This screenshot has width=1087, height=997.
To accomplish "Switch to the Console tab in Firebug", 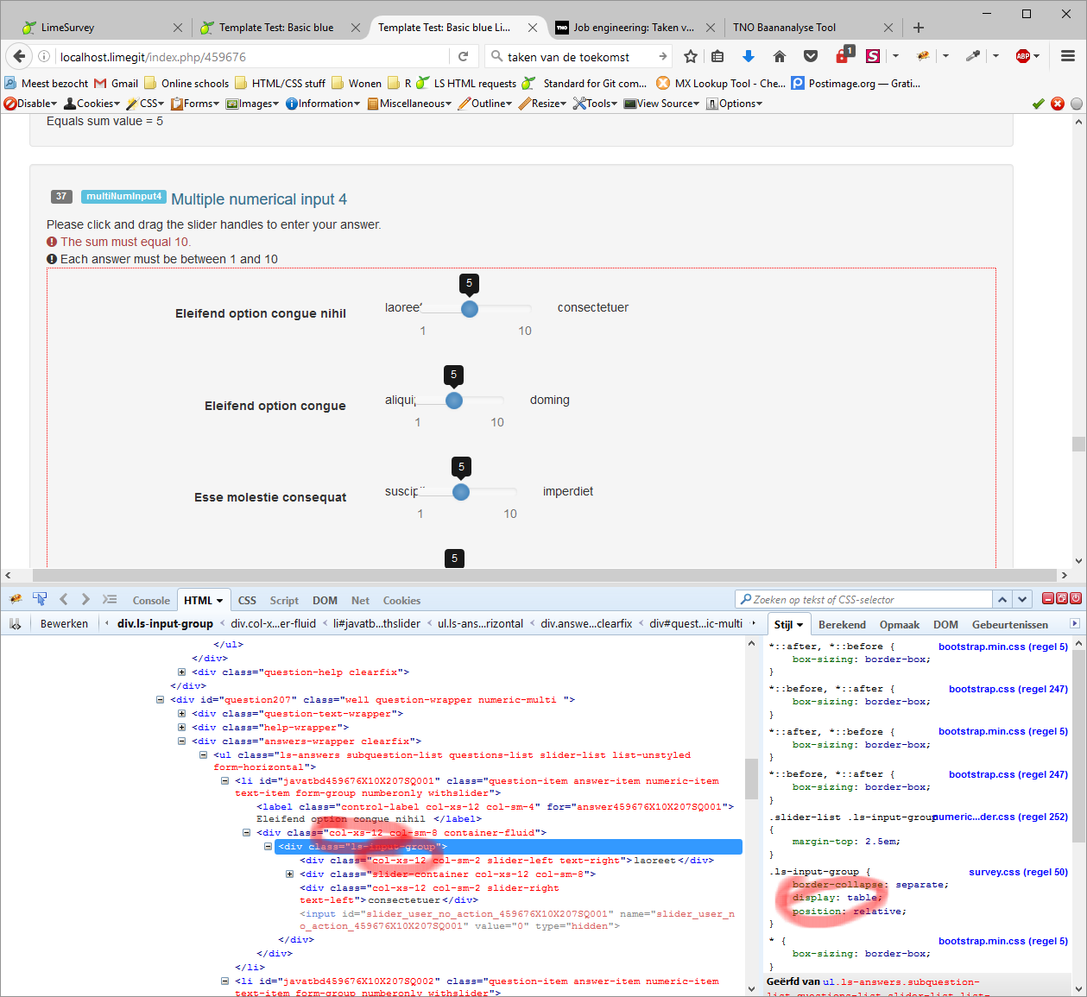I will coord(151,600).
